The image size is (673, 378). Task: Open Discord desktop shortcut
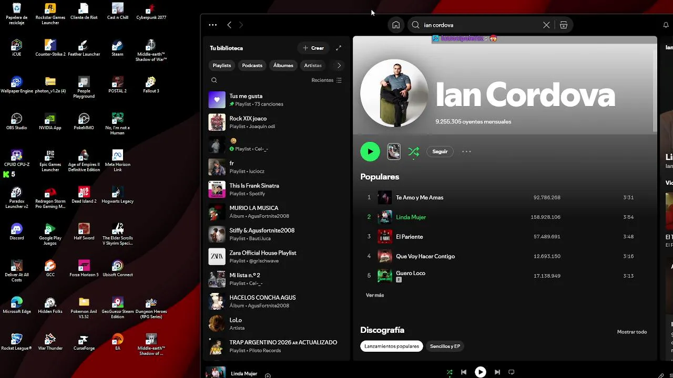pos(17,231)
